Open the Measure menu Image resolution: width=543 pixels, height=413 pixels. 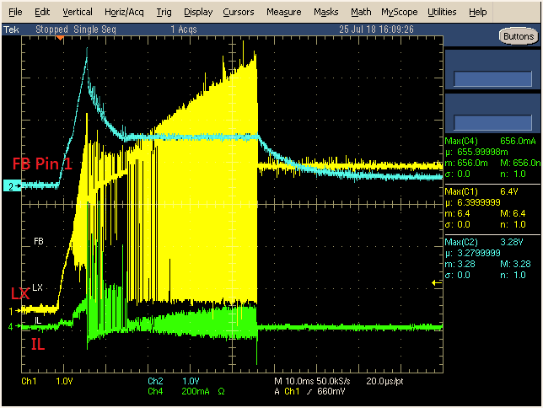(283, 12)
